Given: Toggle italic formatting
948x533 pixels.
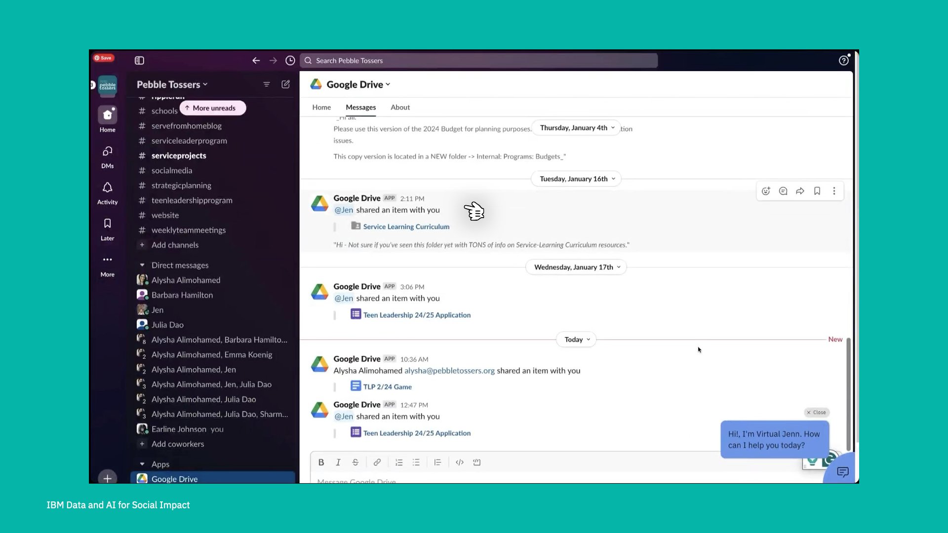Looking at the screenshot, I should (x=338, y=462).
